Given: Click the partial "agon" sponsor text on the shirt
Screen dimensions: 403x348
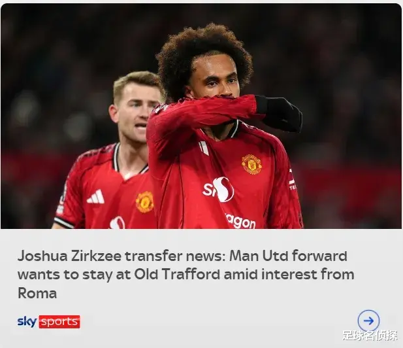Looking at the screenshot, I should [x=240, y=222].
